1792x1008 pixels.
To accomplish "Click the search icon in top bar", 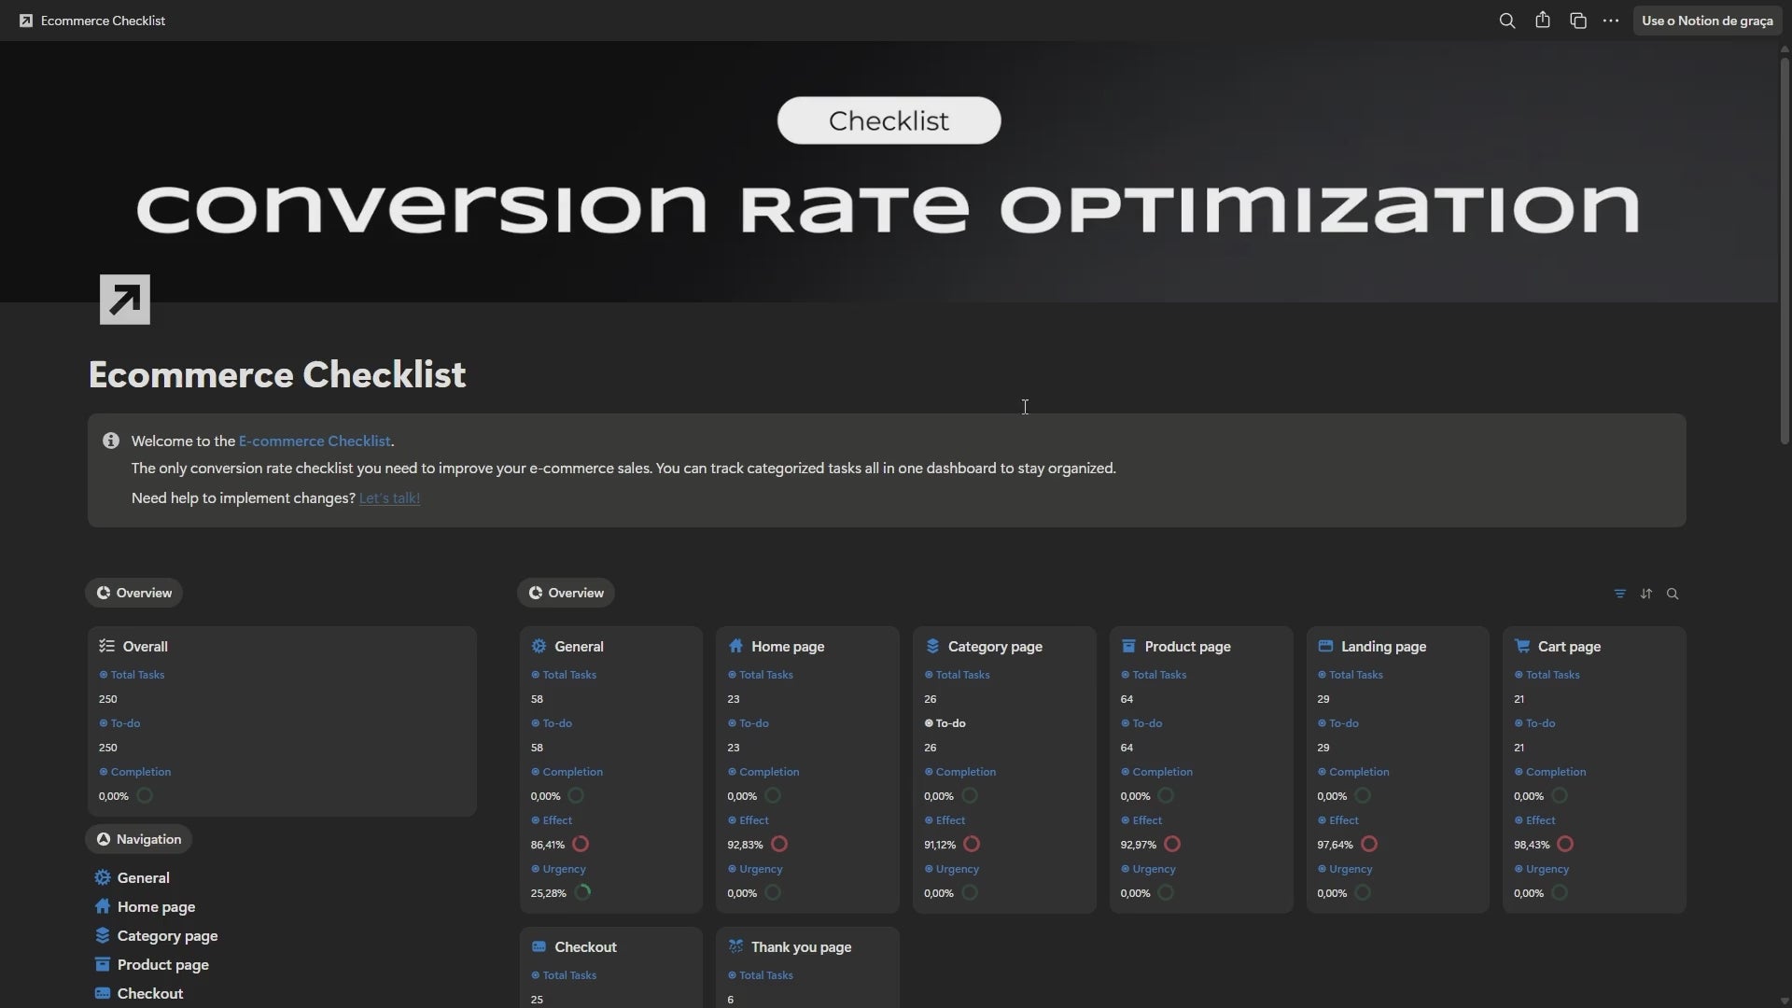I will click(x=1506, y=21).
